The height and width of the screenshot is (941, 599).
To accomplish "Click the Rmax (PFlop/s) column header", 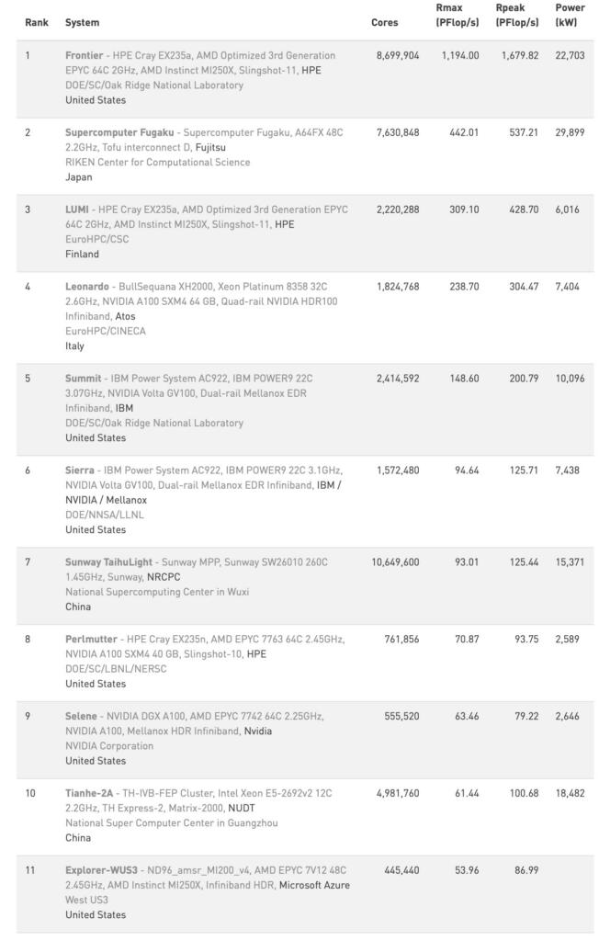I will 455,15.
